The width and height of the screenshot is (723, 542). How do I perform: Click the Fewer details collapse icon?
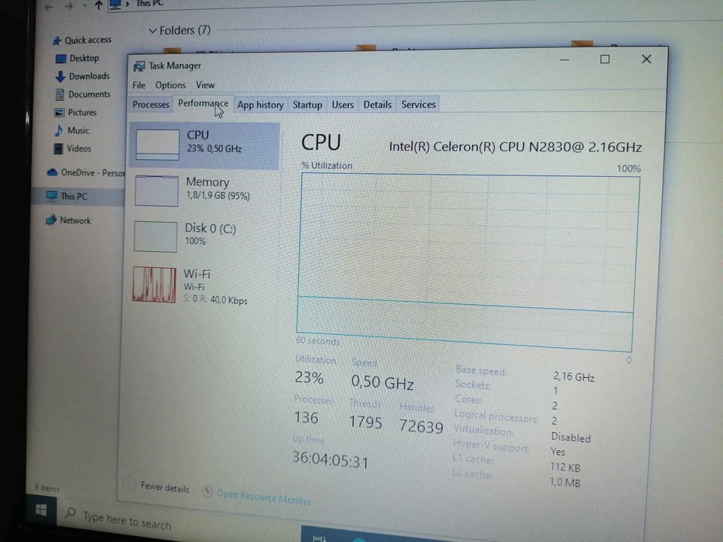pyautogui.click(x=130, y=485)
